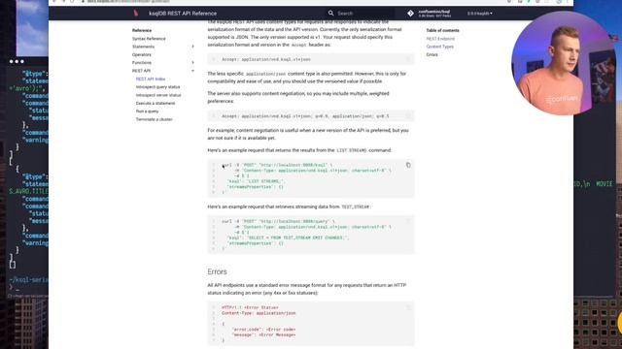Jump to REST Endpoint in table of contents
Image resolution: width=622 pixels, height=349 pixels.
pyautogui.click(x=440, y=39)
